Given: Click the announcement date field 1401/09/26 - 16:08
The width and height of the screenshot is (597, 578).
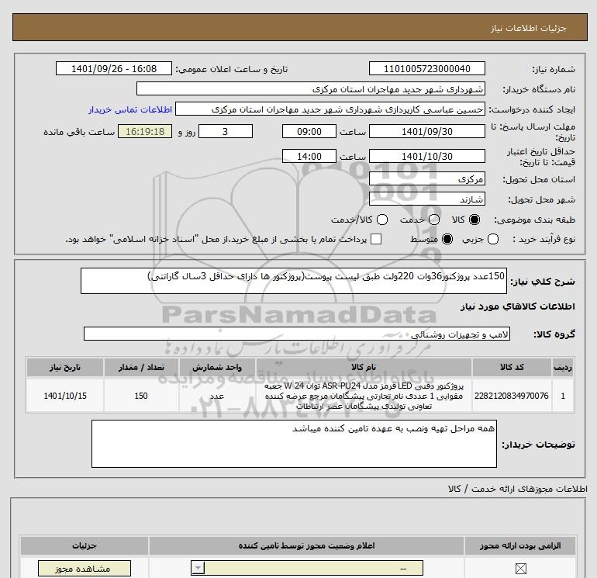Looking at the screenshot, I should click(114, 68).
